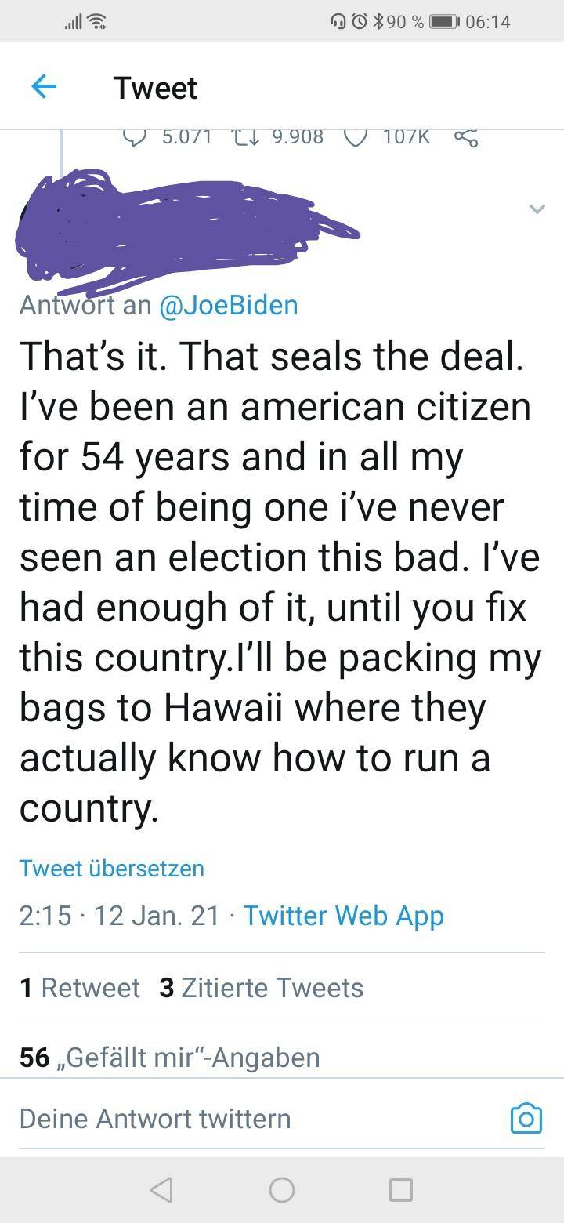Tap the battery indicator in status bar
Image resolution: width=564 pixels, height=1223 pixels.
pyautogui.click(x=444, y=22)
